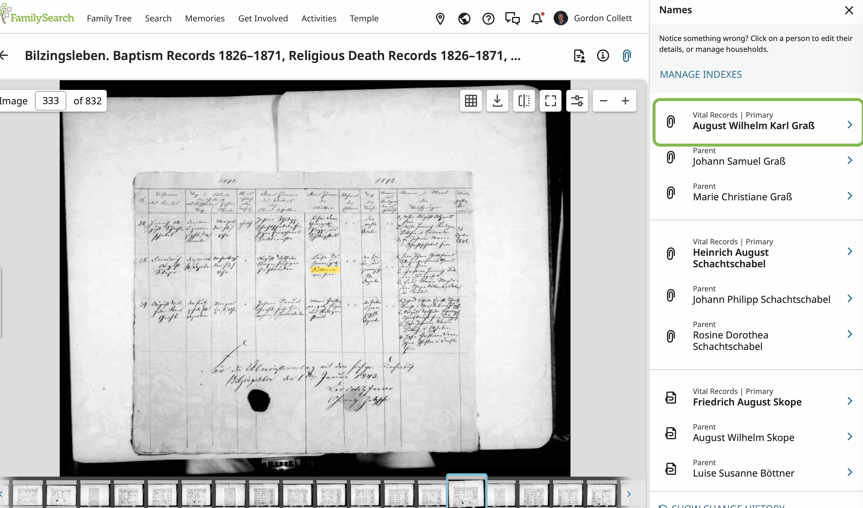Click Gordon Collett account name

click(x=602, y=18)
